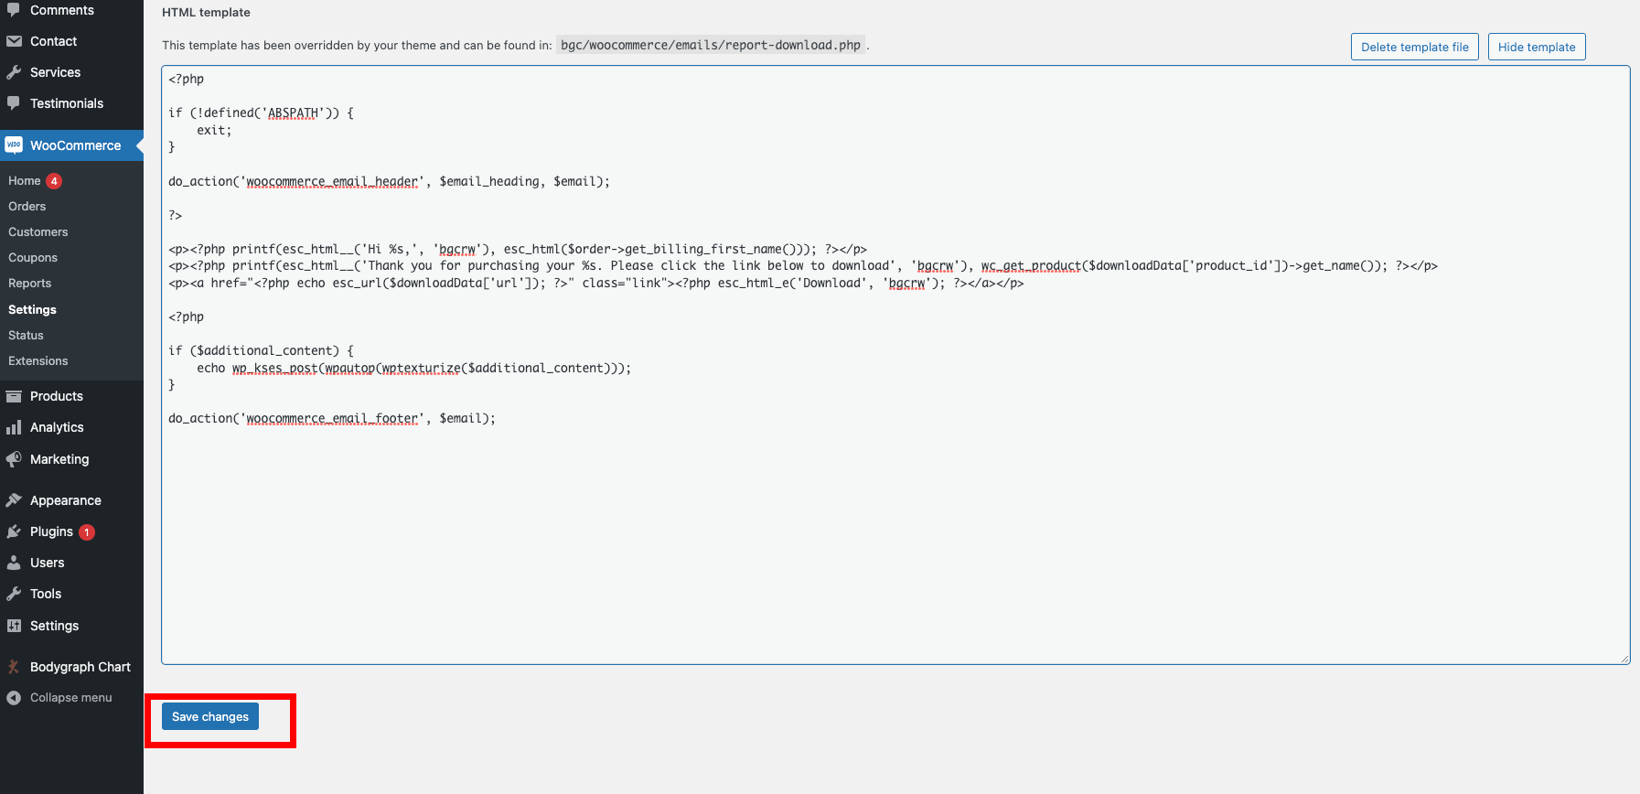Click the WooCommerce logo icon
Screen dimensions: 1640x794
pyautogui.click(x=14, y=145)
